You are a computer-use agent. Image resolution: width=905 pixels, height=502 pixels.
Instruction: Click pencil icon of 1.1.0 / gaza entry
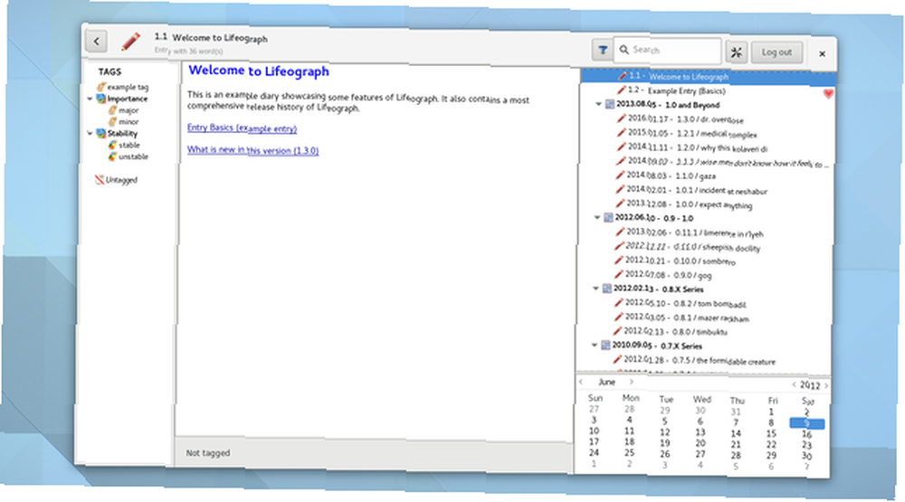(620, 175)
